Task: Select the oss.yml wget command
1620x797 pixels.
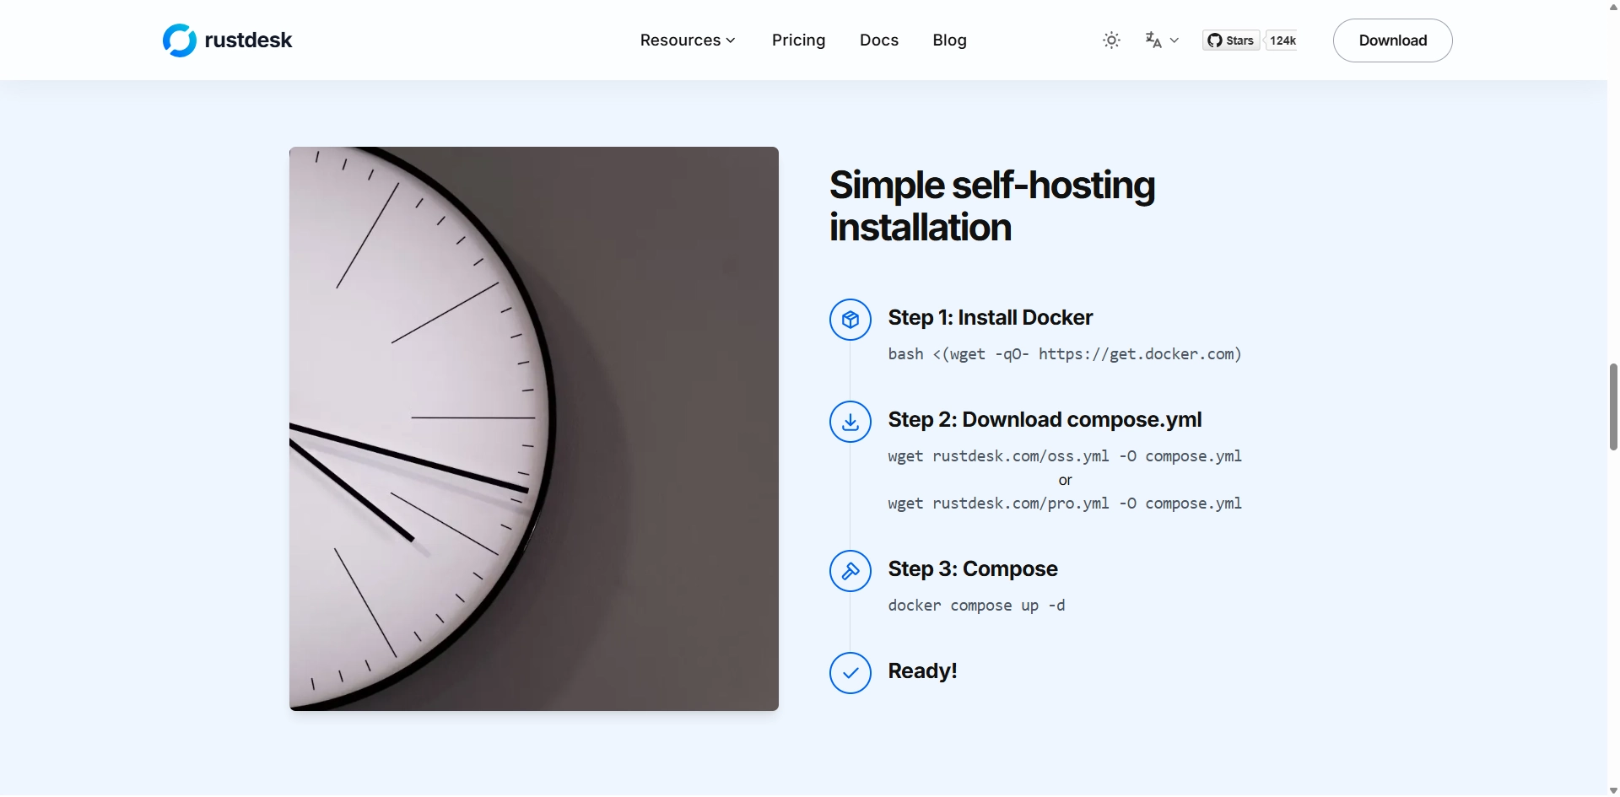Action: tap(1065, 456)
